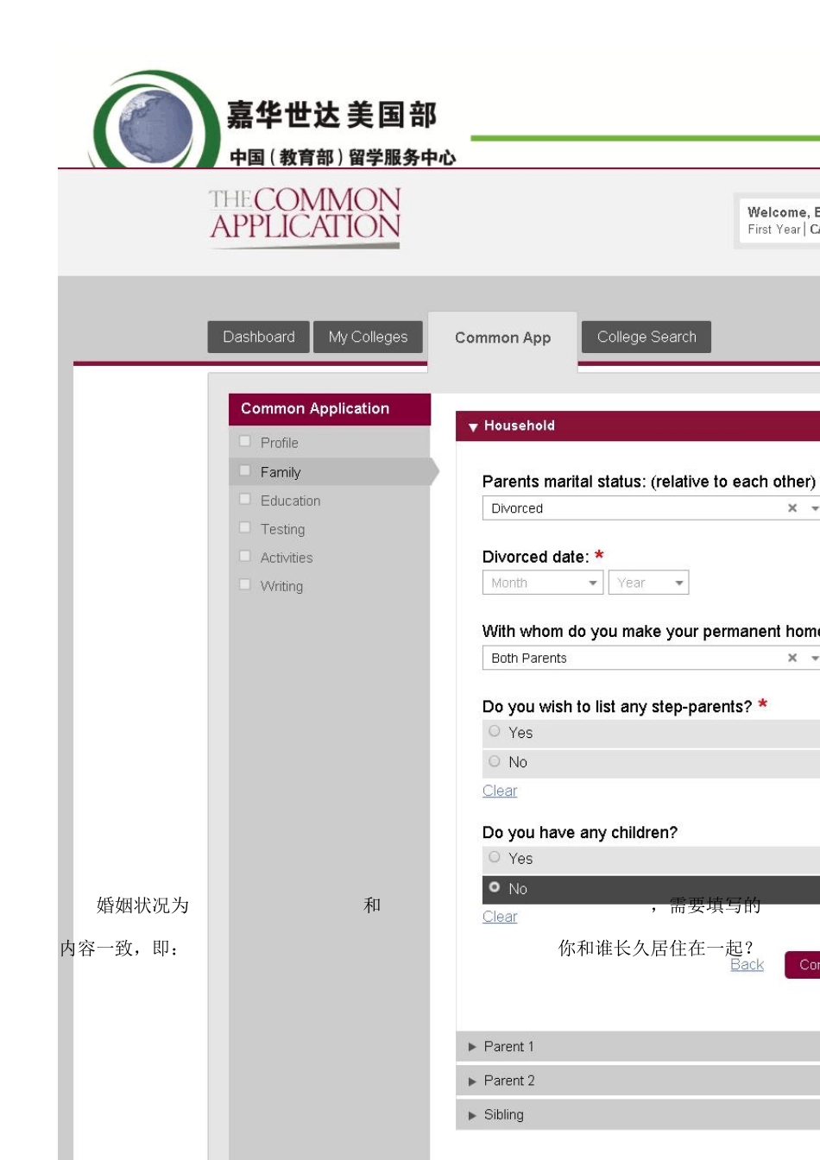This screenshot has width=820, height=1160.
Task: Expand the Parent 1 section
Action: click(638, 1046)
